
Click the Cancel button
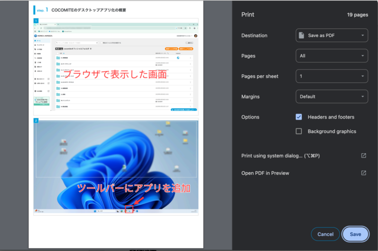pos(325,234)
